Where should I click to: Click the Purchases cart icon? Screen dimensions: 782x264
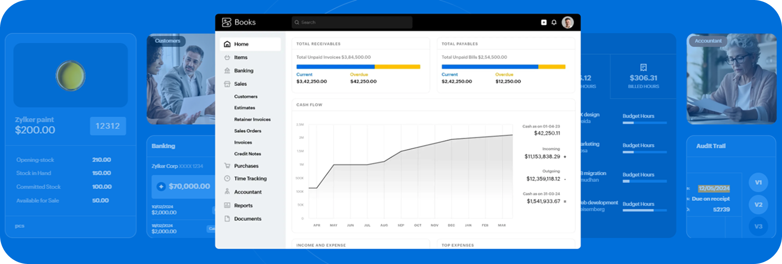[x=227, y=166]
